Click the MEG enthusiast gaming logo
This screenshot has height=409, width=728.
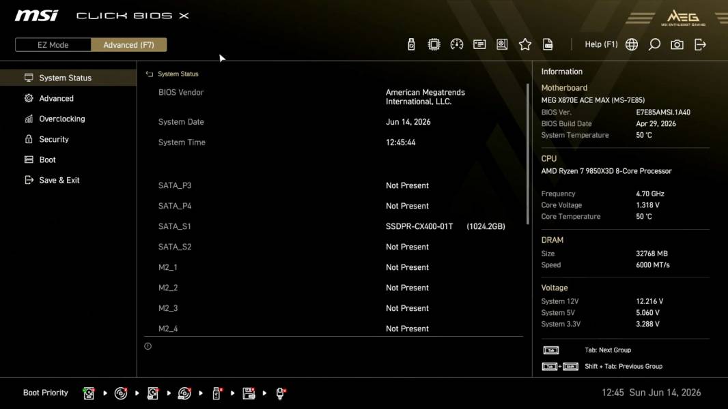[x=683, y=18]
